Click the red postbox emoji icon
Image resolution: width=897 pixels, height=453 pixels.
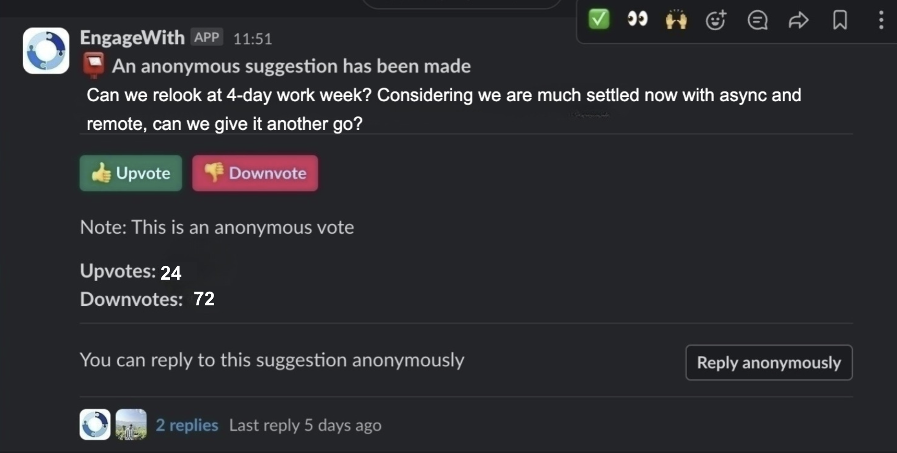pyautogui.click(x=94, y=66)
